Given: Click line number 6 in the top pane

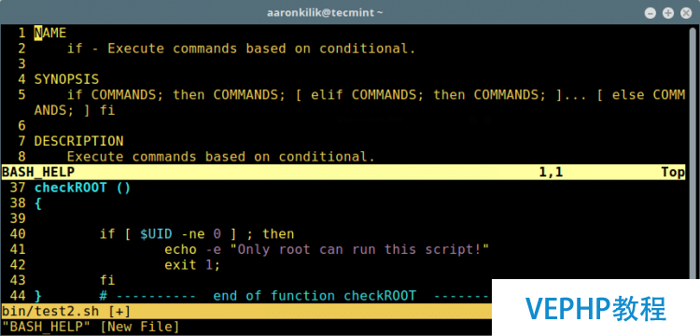Looking at the screenshot, I should [x=21, y=126].
